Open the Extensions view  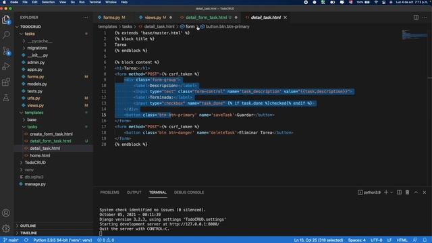coord(6,82)
